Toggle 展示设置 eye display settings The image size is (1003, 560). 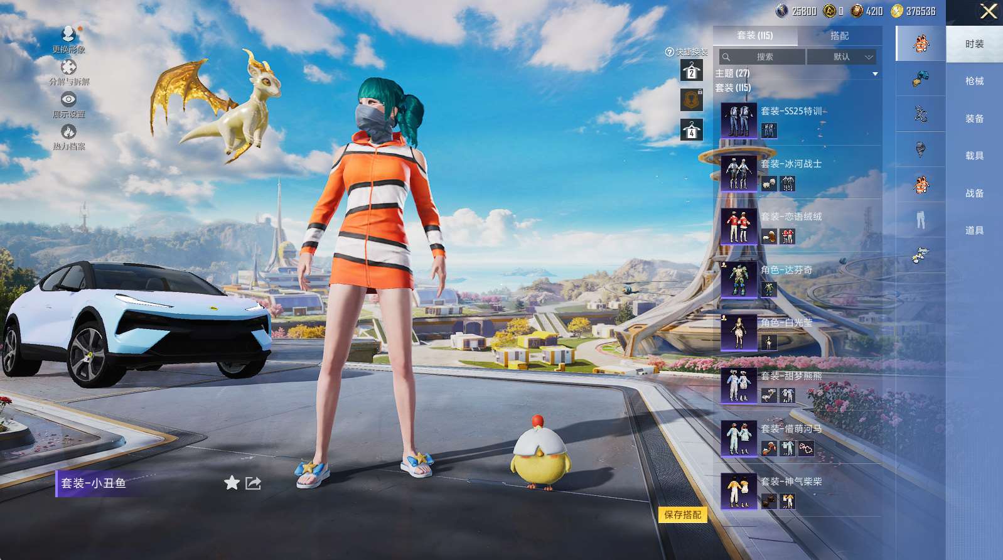(x=68, y=99)
